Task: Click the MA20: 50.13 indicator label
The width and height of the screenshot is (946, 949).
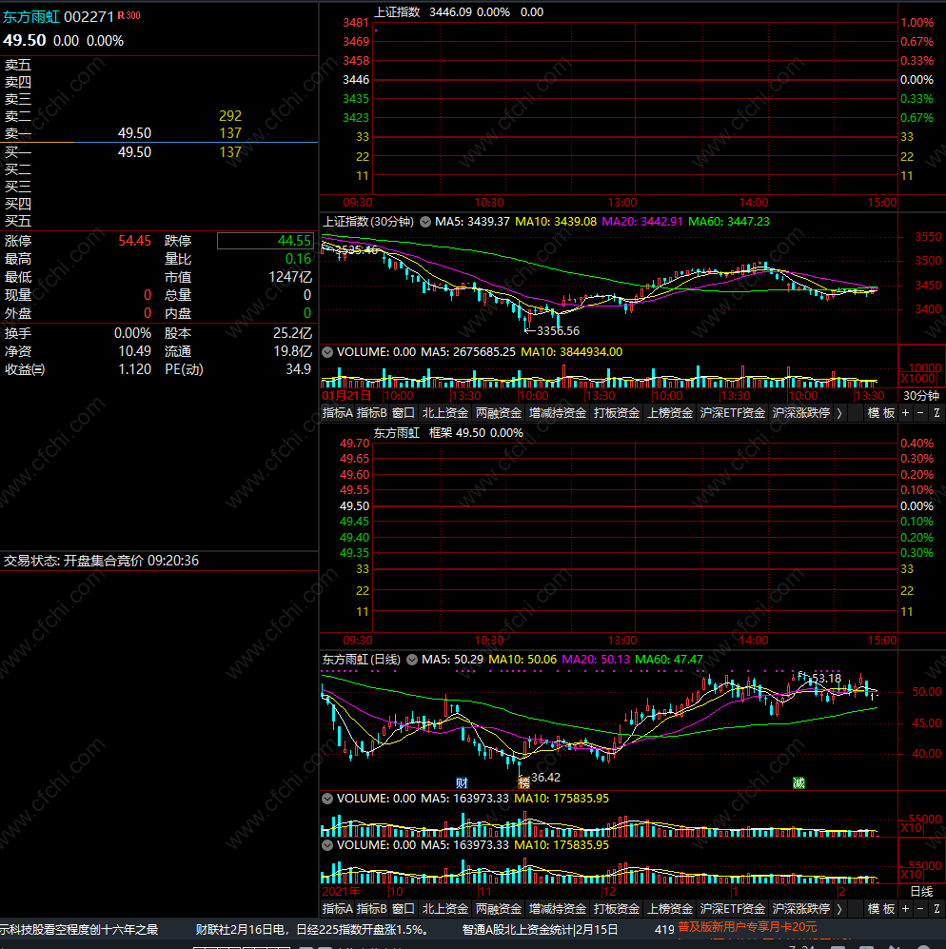Action: (x=596, y=660)
